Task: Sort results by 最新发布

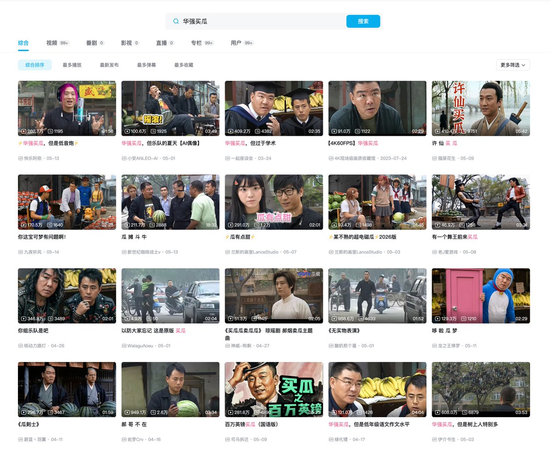Action: [109, 65]
